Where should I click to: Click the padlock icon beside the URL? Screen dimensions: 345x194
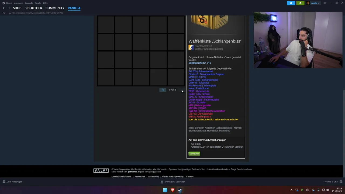pyautogui.click(x=9, y=13)
